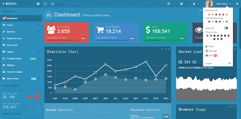This screenshot has width=241, height=119.
Task: Click the blue bar chart by This Week Balance
Action: click(34, 106)
